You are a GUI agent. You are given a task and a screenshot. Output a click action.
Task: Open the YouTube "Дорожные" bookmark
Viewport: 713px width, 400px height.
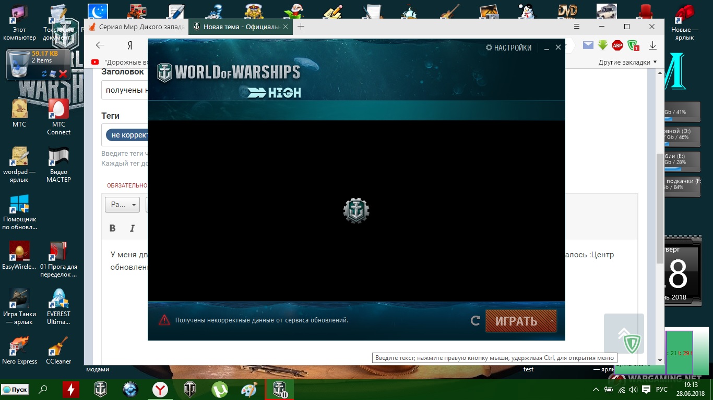120,62
